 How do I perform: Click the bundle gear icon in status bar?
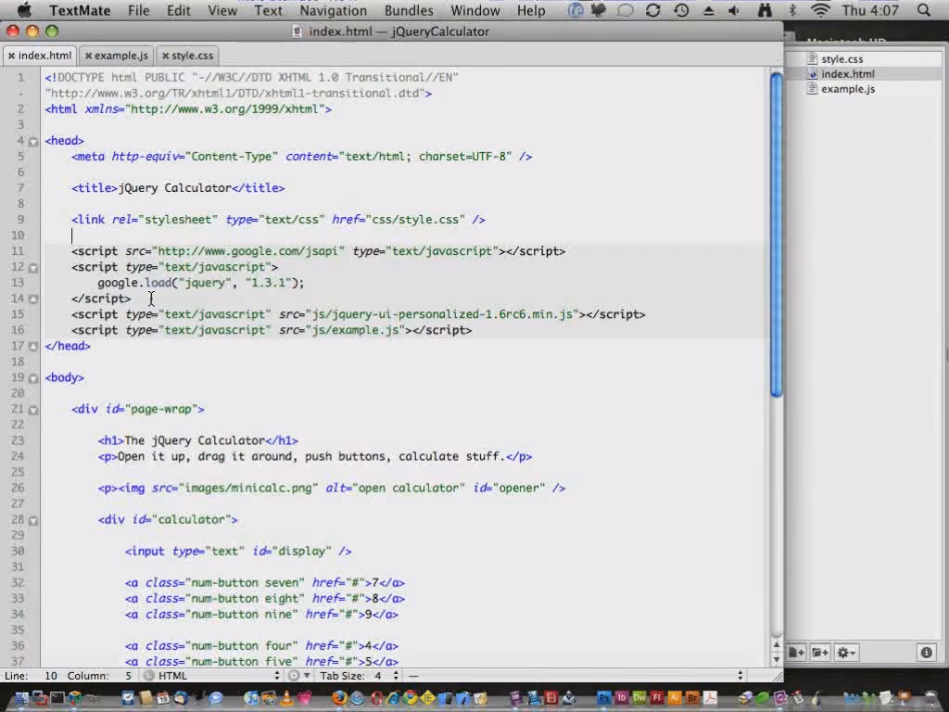coord(295,676)
